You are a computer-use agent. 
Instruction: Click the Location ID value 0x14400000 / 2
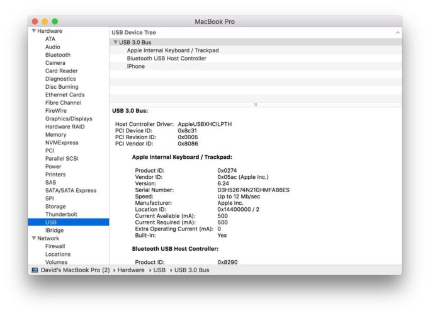[x=238, y=209]
